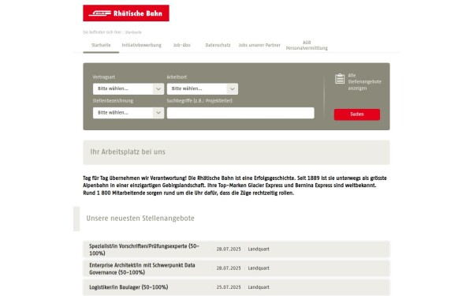Click Alle Stellenangebote anzeigen link
Screen dimensions: 473x296
coord(364,82)
